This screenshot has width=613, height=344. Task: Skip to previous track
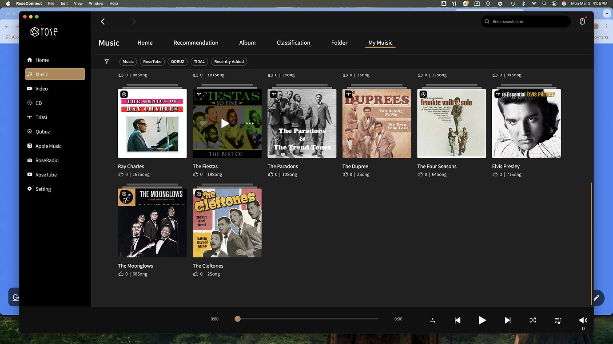[458, 320]
